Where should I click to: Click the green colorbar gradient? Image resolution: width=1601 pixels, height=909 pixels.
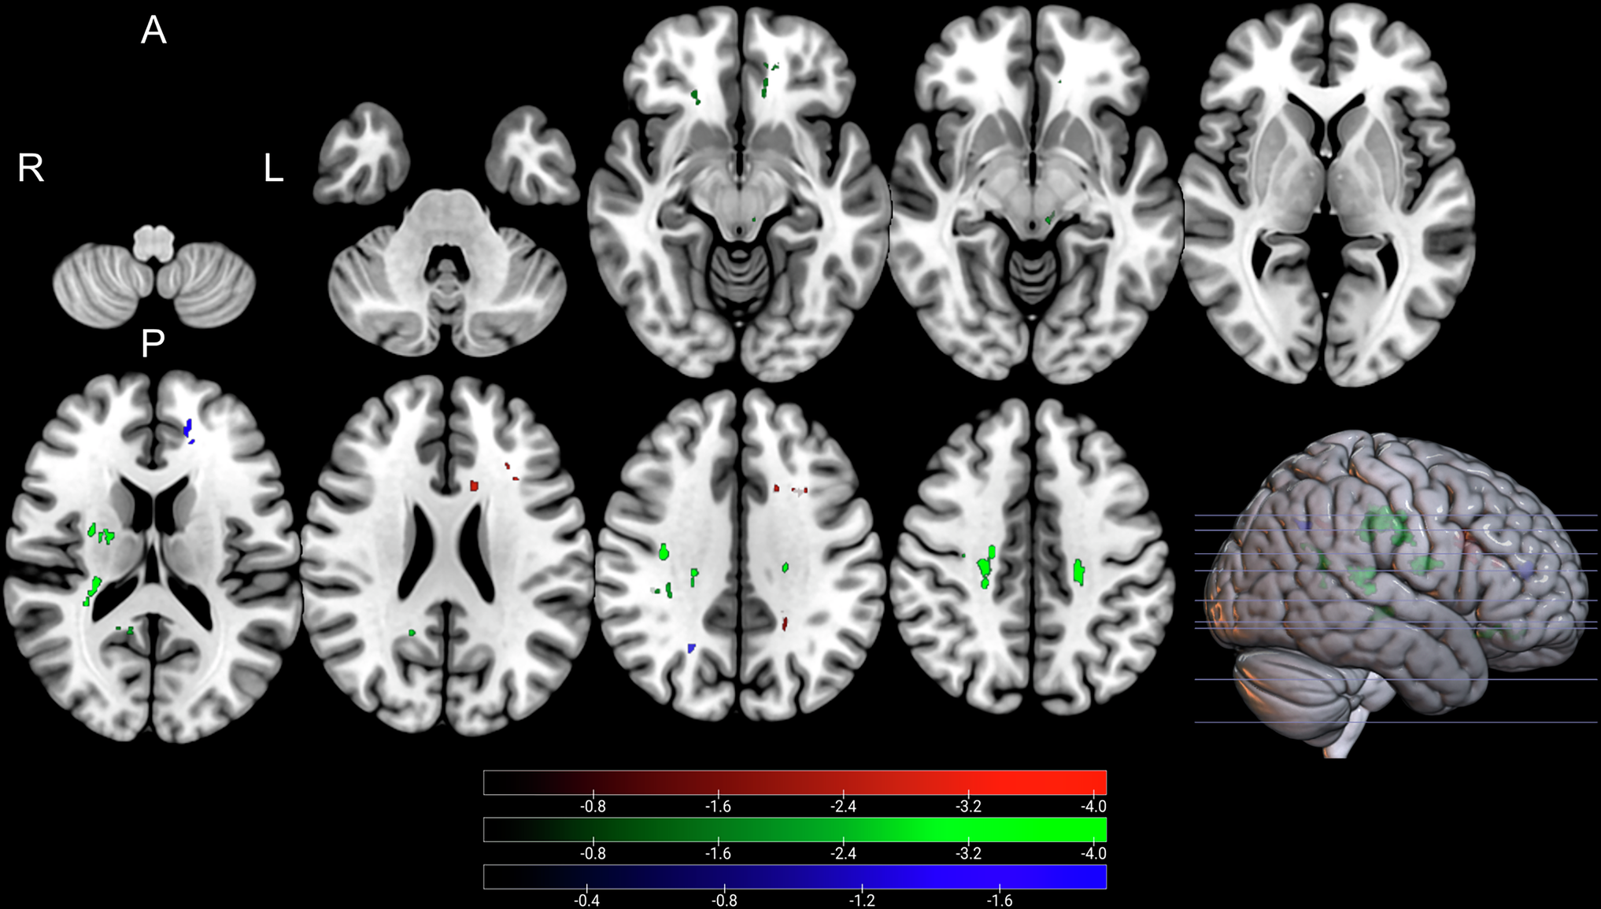click(795, 830)
